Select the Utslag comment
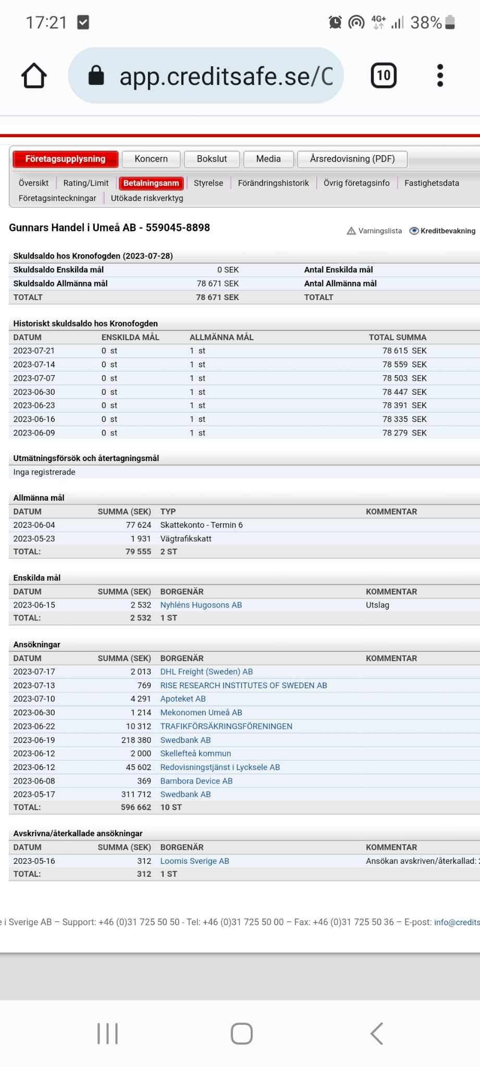 [377, 605]
